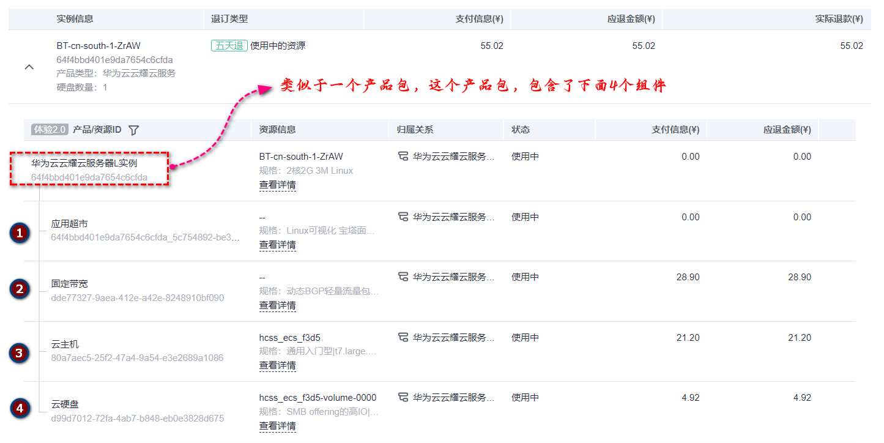Click ownership icon in 华为云云耀云服务器L实例 row

click(x=403, y=156)
